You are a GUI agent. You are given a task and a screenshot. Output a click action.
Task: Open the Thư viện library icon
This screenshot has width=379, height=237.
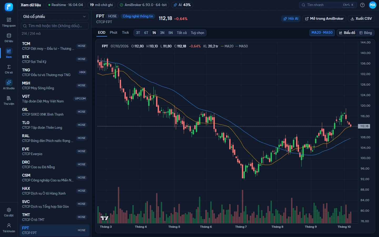[x=9, y=100]
